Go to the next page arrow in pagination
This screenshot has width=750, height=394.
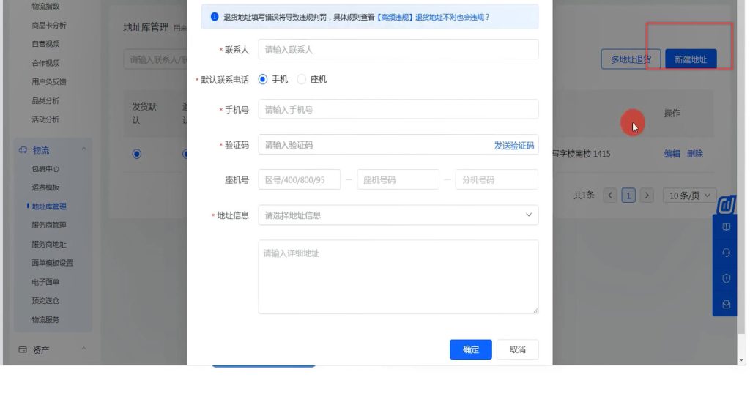[647, 196]
